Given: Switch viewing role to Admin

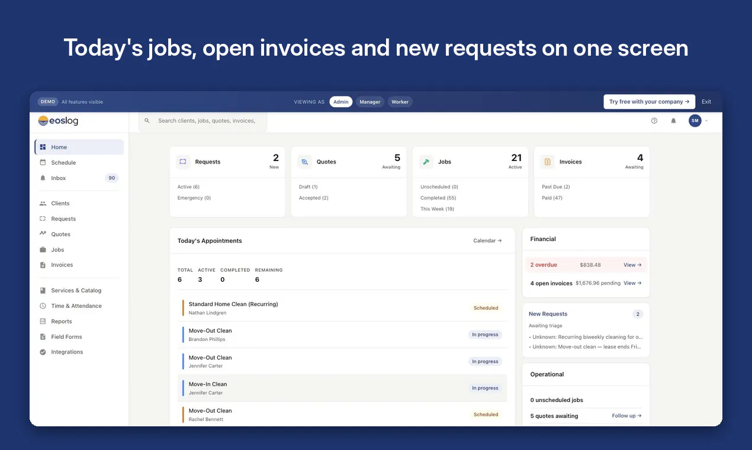Looking at the screenshot, I should click(341, 102).
